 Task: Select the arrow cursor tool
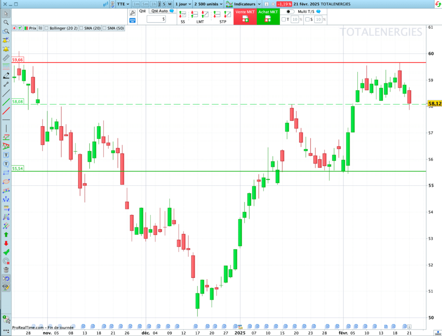click(x=6, y=13)
